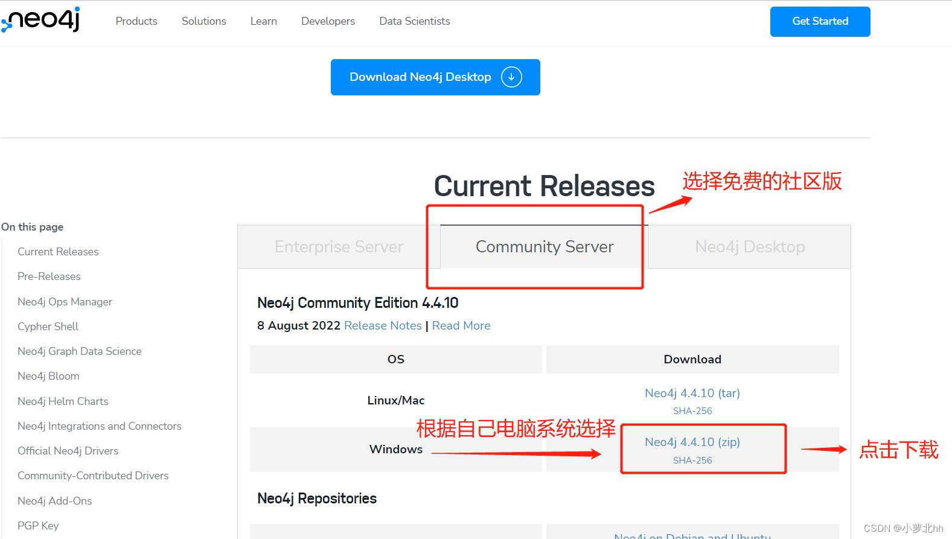Image resolution: width=952 pixels, height=539 pixels.
Task: Switch to the Community Server tab
Action: 545,247
